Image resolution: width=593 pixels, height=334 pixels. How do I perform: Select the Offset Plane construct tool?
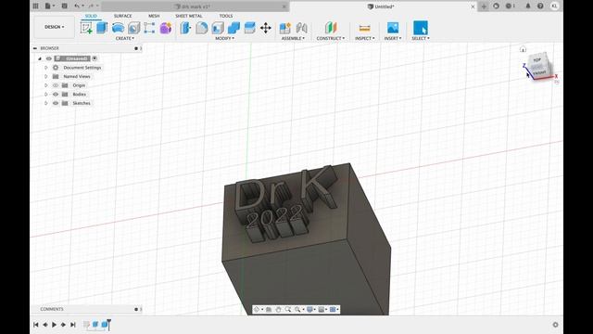click(x=331, y=28)
